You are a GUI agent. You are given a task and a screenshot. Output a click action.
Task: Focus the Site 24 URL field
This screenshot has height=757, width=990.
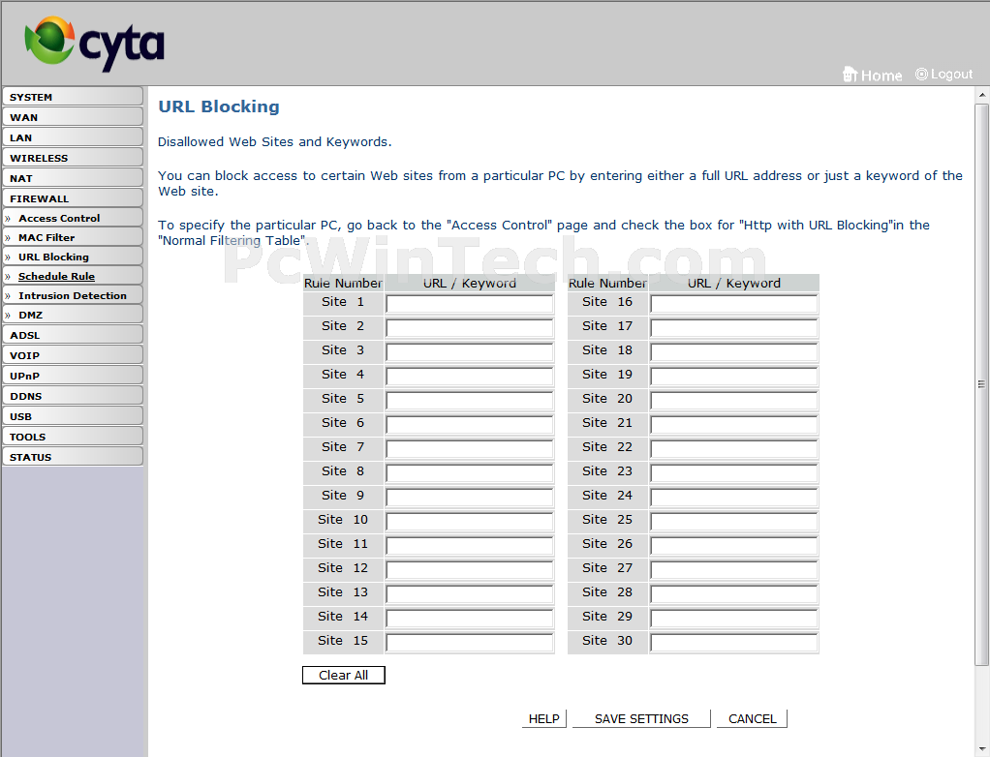(x=734, y=498)
